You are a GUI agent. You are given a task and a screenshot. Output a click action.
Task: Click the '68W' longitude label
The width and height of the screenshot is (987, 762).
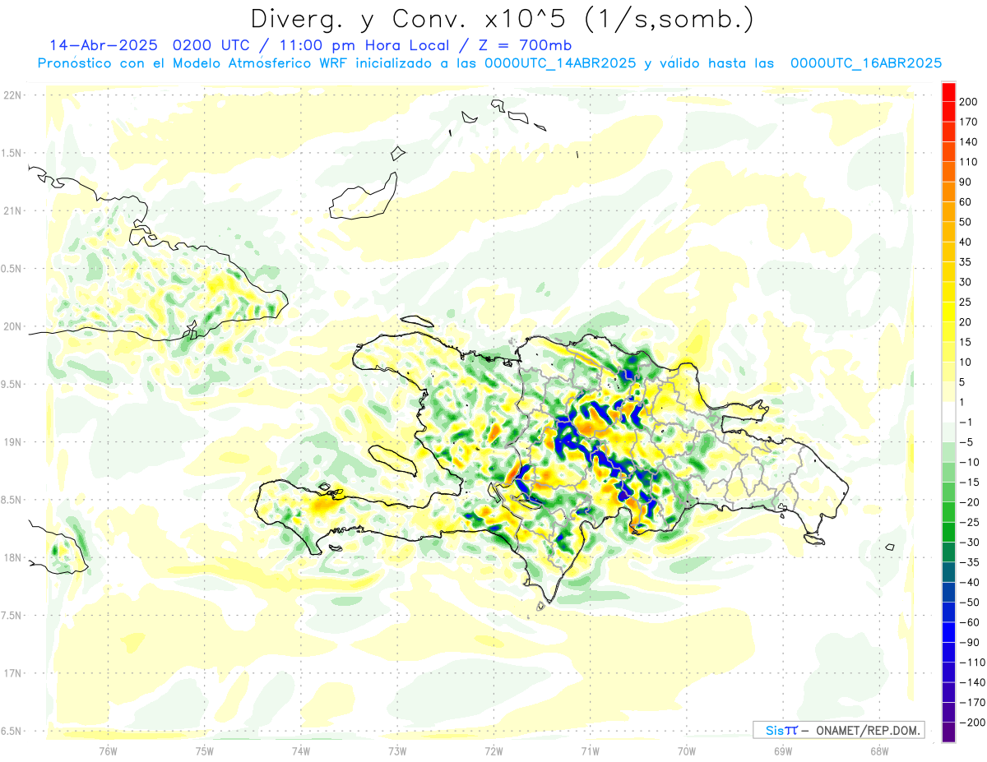[x=879, y=750]
